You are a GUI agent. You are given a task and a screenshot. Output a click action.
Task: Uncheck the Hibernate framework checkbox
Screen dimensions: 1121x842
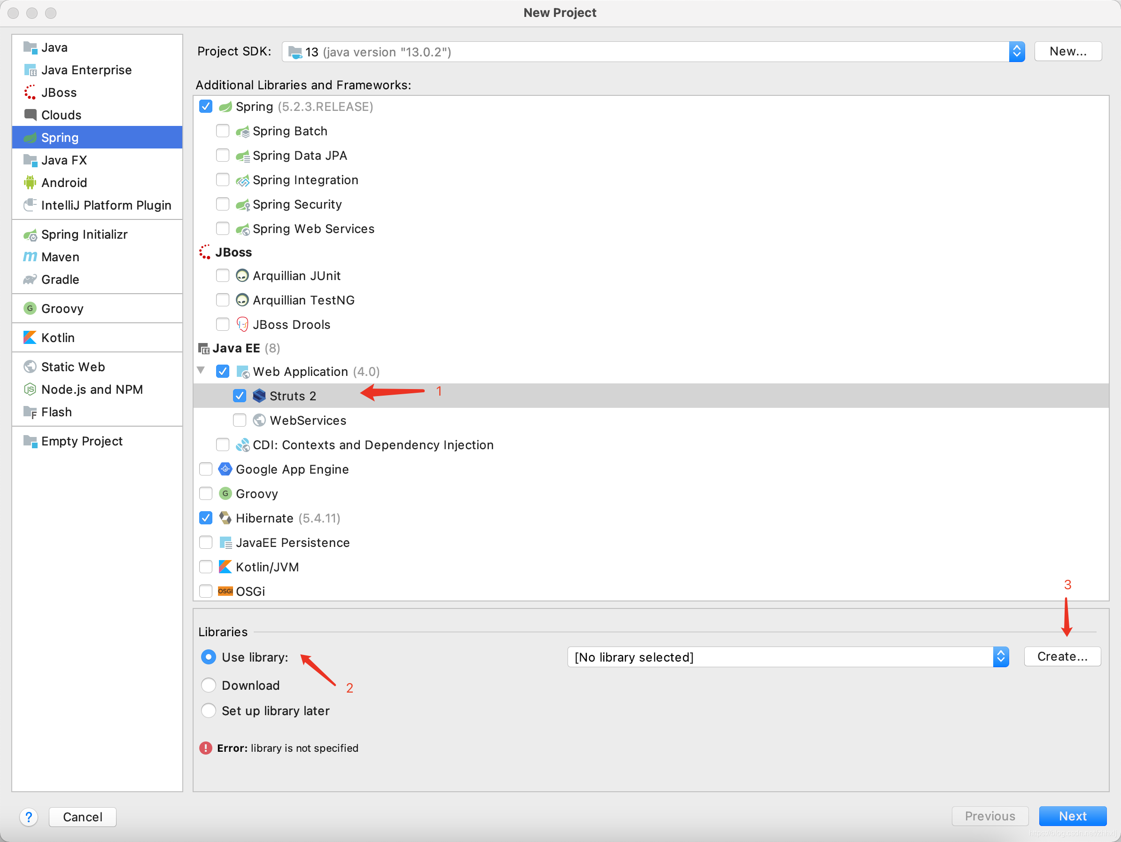click(206, 518)
